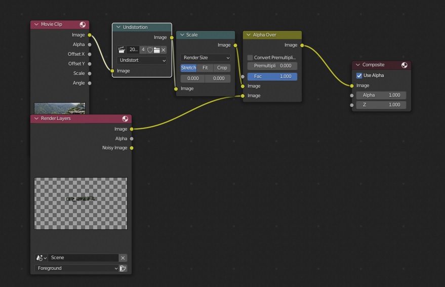The height and width of the screenshot is (287, 445).
Task: Open a clip with the Undistortion folder icon
Action: pyautogui.click(x=156, y=50)
